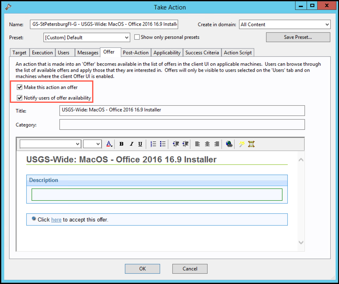The width and height of the screenshot is (339, 284).
Task: Maximize the Take Action window
Action: click(312, 6)
